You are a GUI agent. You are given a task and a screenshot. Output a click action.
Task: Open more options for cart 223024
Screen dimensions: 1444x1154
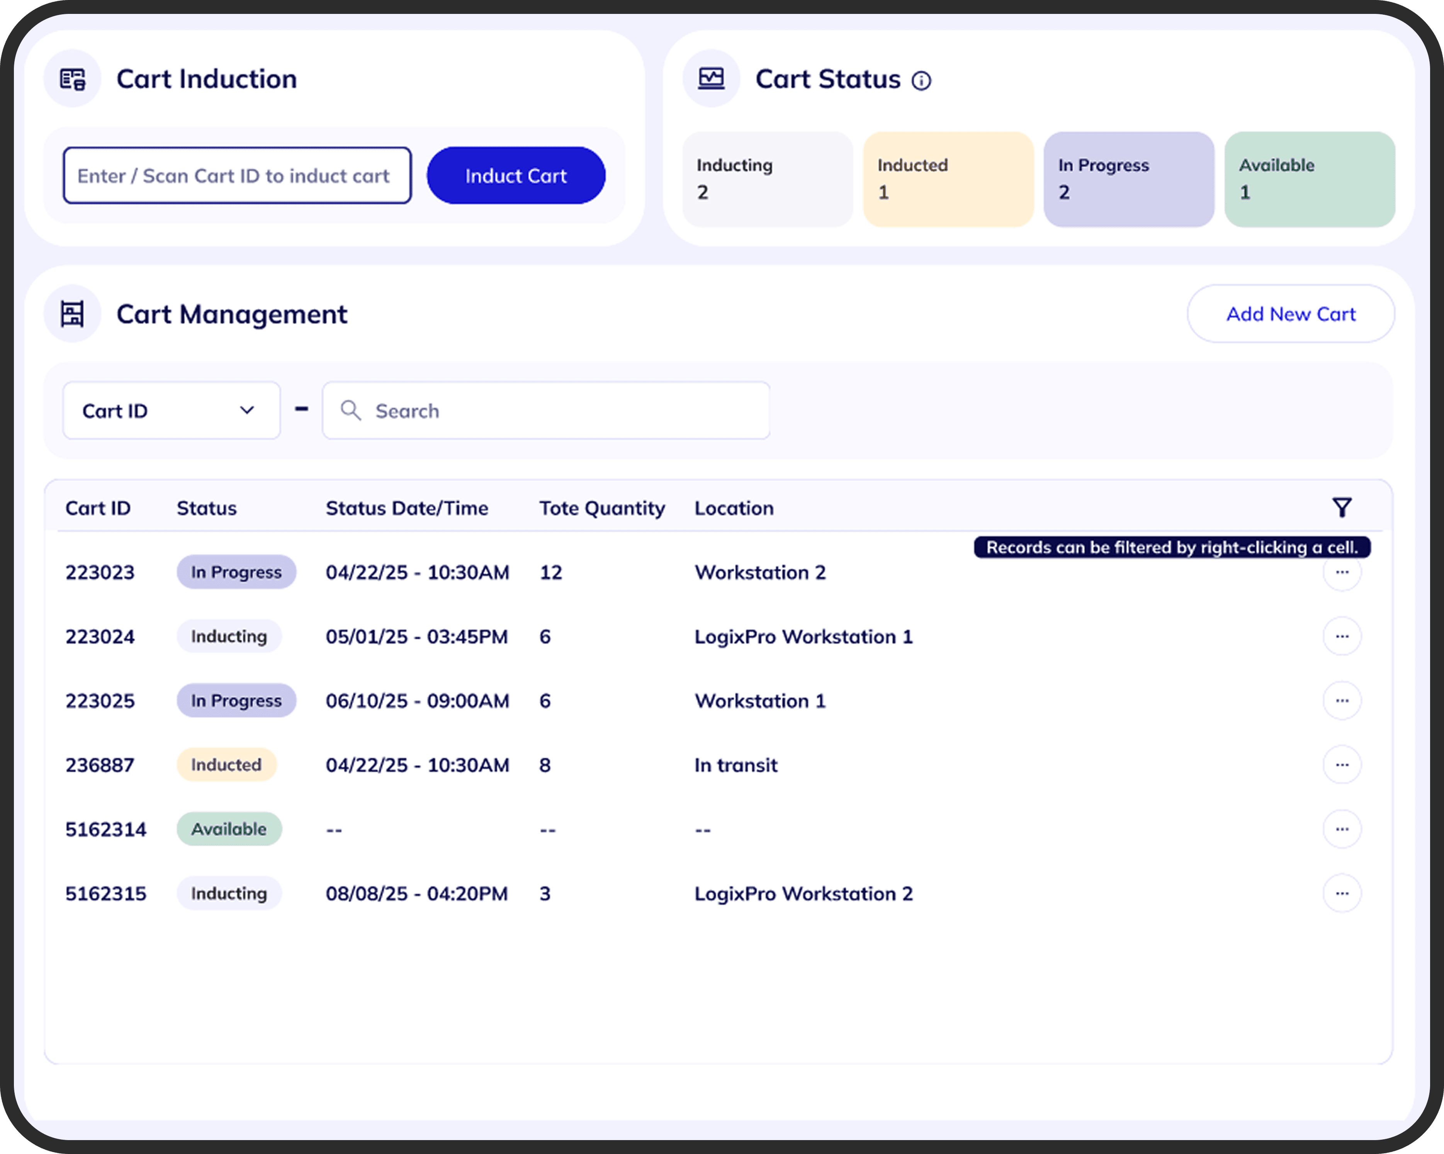point(1342,636)
